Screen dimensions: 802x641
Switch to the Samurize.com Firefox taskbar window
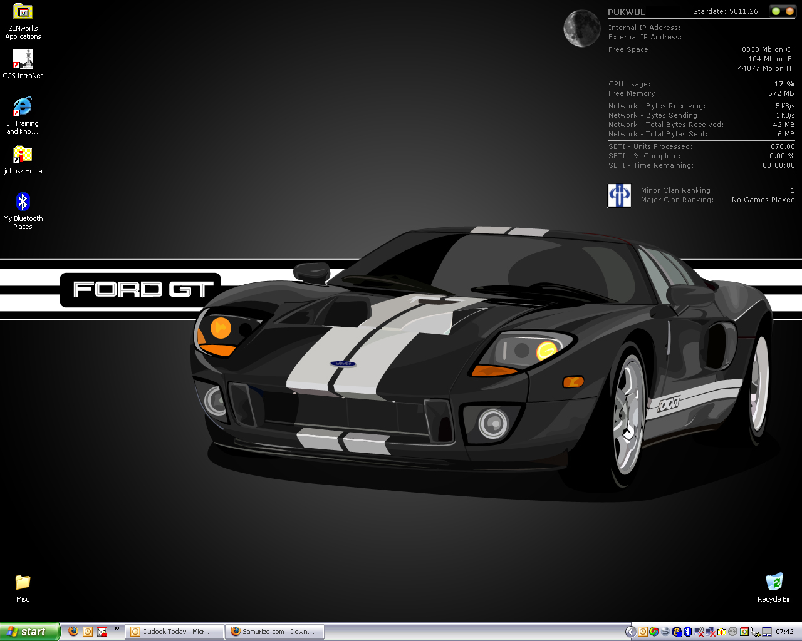pyautogui.click(x=275, y=632)
